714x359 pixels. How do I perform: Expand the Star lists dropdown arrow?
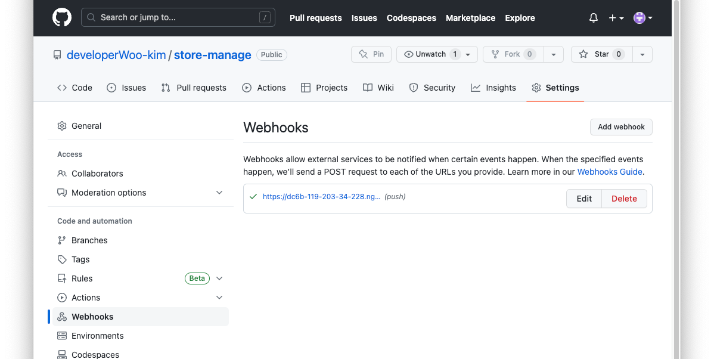[642, 54]
